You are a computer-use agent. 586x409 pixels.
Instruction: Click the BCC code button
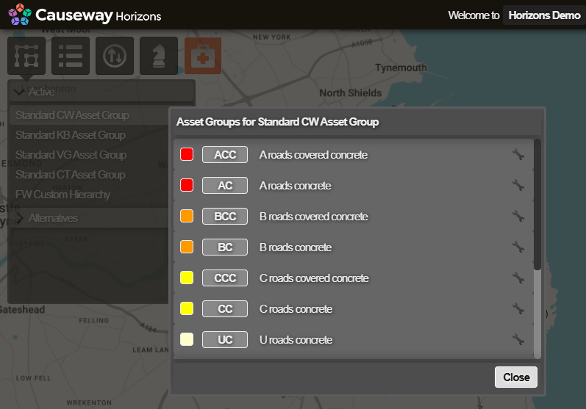pos(225,217)
